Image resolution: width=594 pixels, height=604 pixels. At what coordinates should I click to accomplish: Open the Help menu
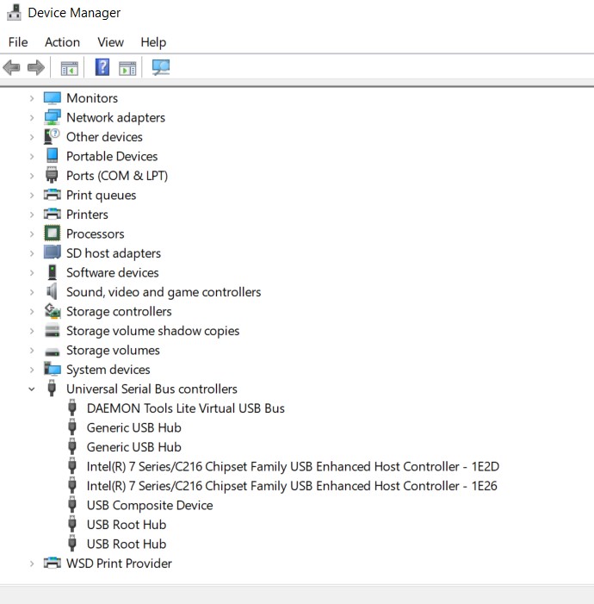point(153,42)
